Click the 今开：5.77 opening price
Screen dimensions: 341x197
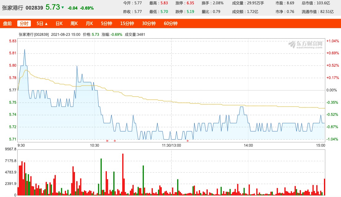[132, 3]
